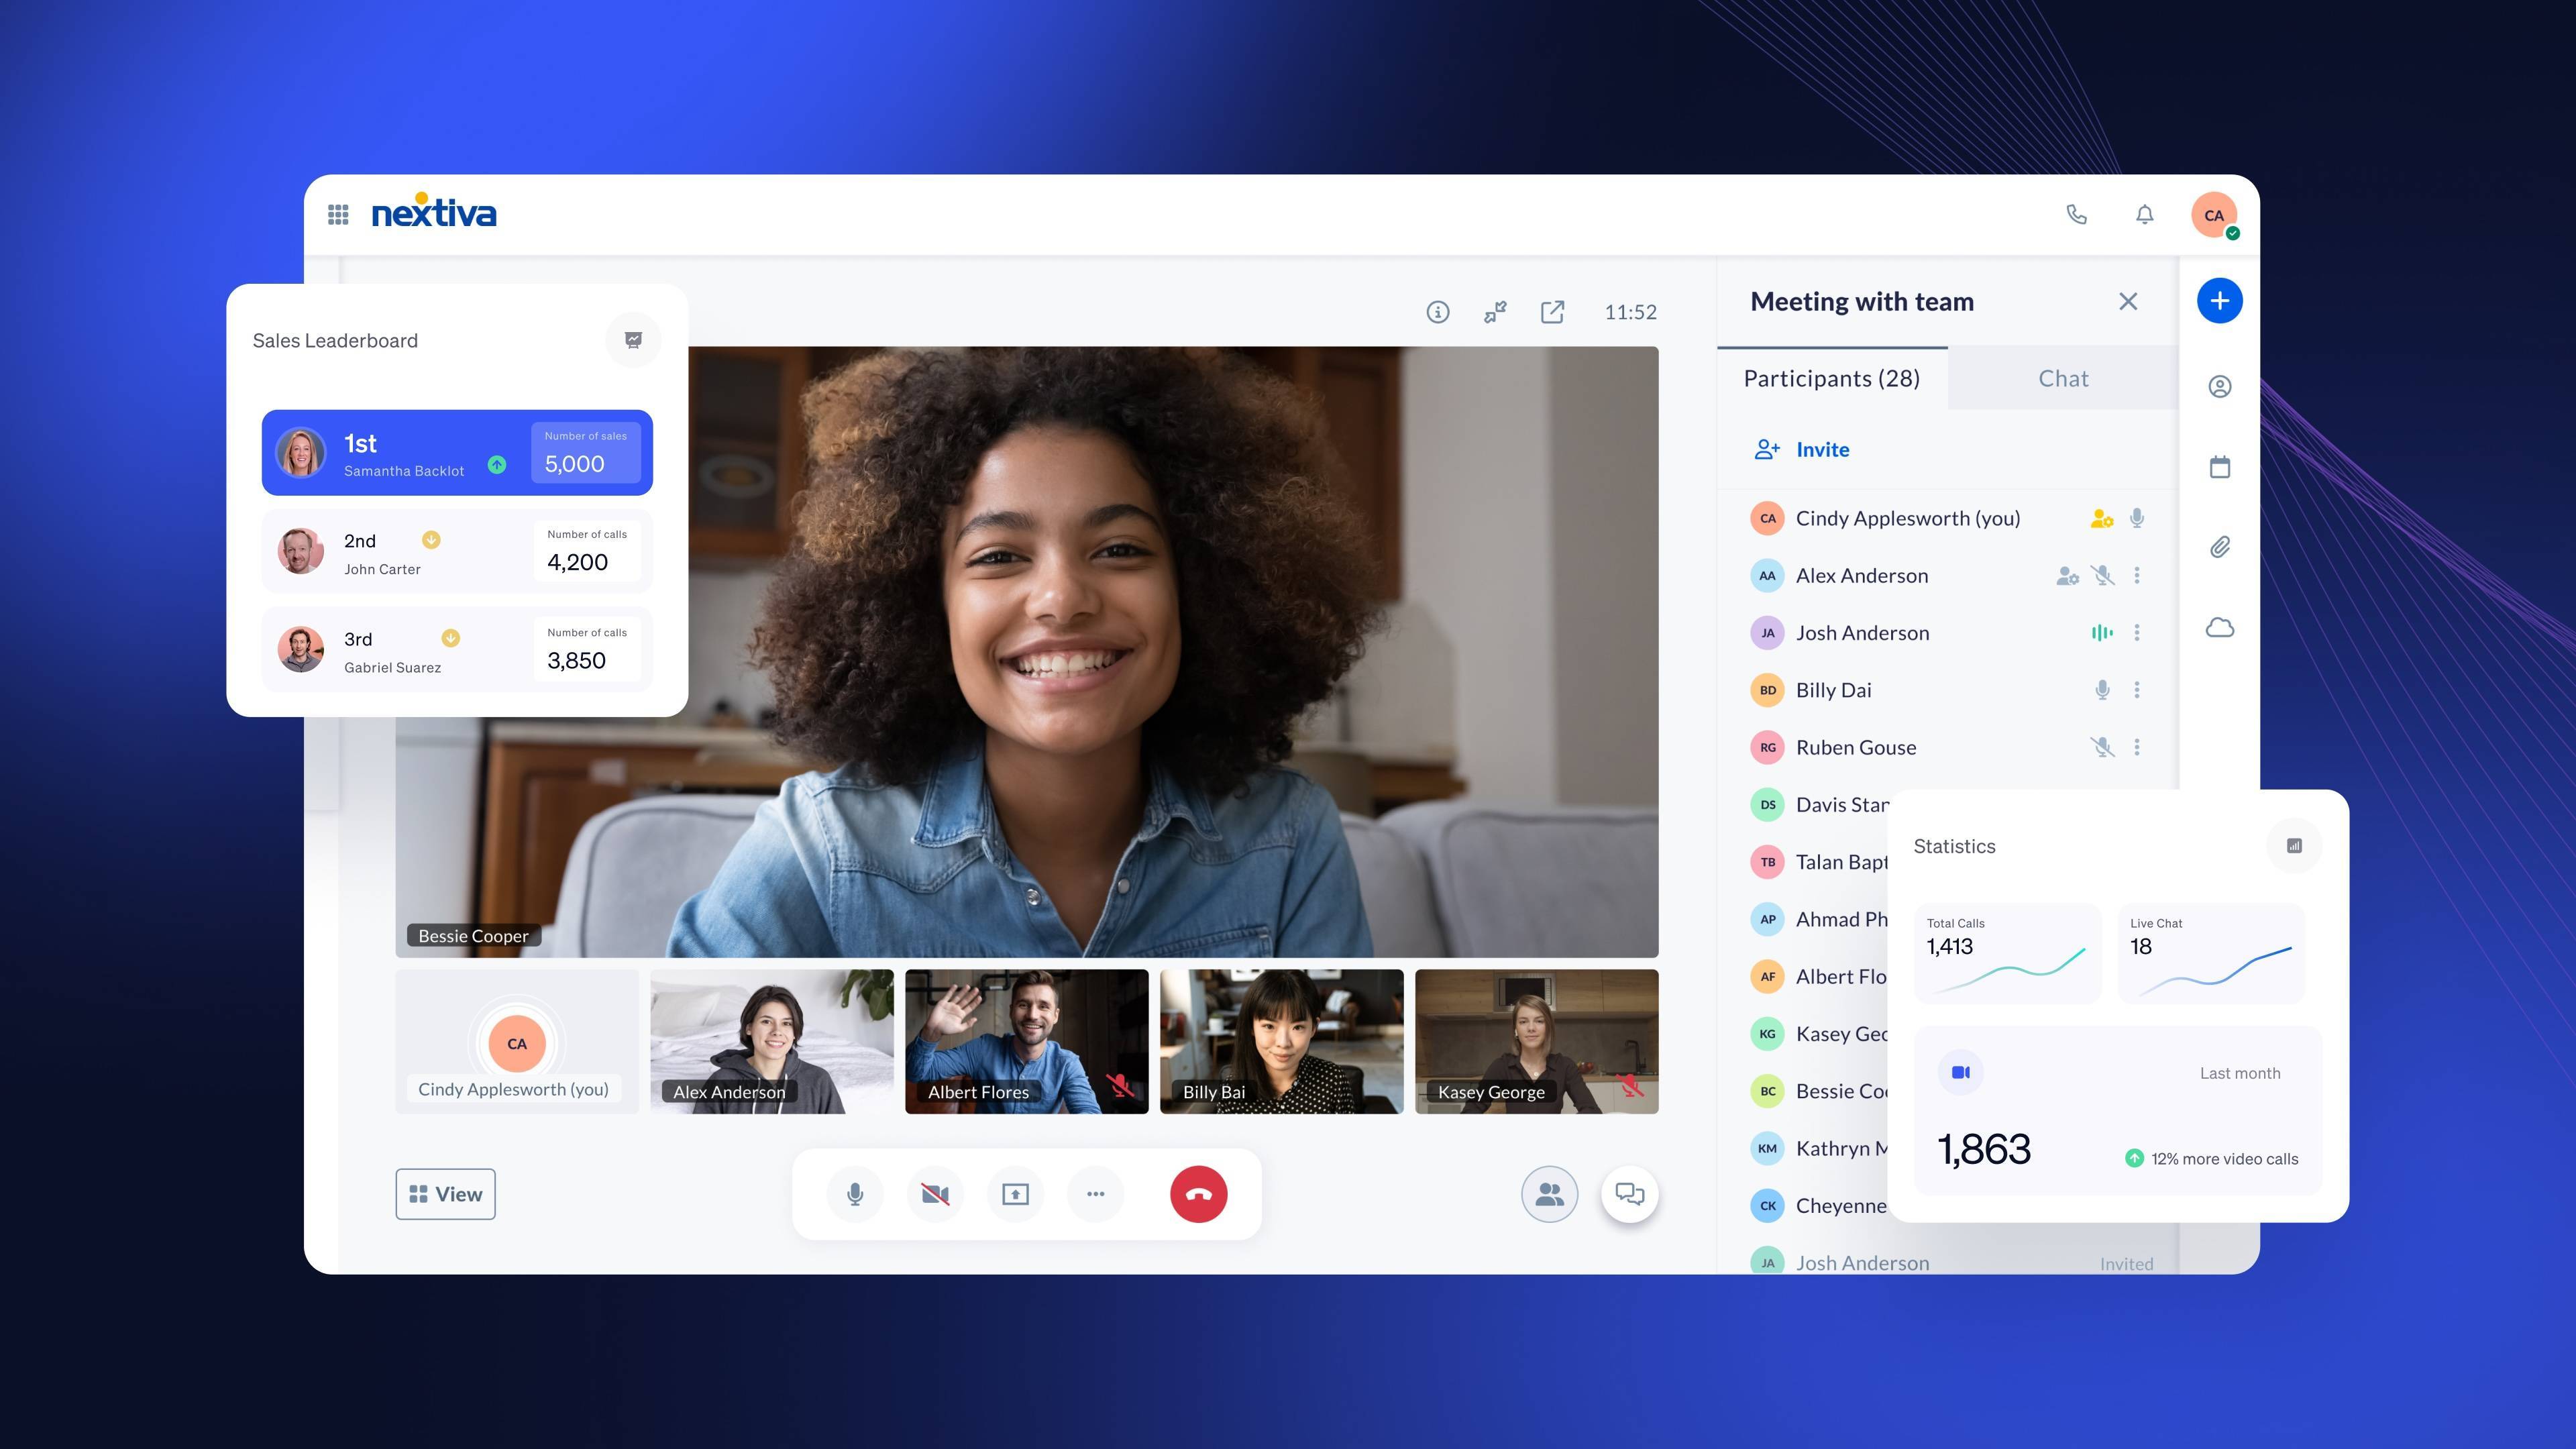
Task: Open the apps grid launcher icon
Action: point(338,214)
